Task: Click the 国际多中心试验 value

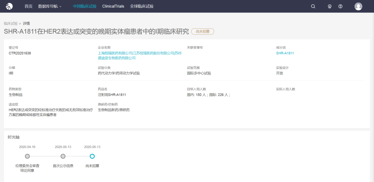Action: [199, 73]
